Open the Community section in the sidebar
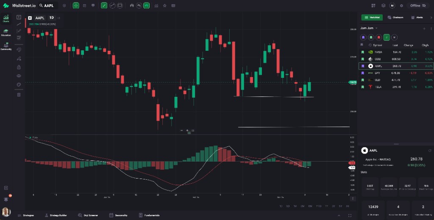The image size is (434, 220). click(6, 47)
